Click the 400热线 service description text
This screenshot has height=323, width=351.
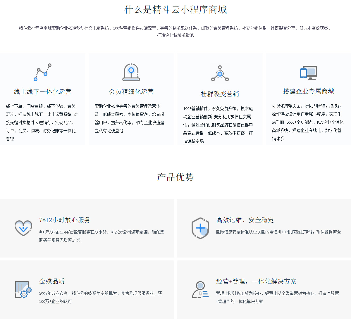click(101, 236)
